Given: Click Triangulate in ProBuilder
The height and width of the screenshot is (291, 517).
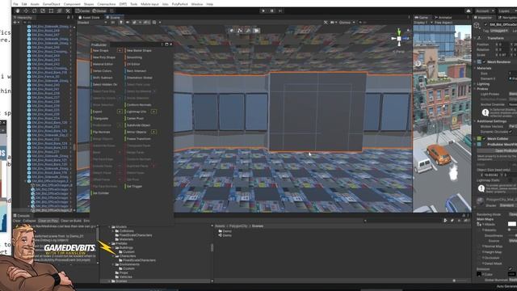Looking at the screenshot, I should tap(100, 119).
